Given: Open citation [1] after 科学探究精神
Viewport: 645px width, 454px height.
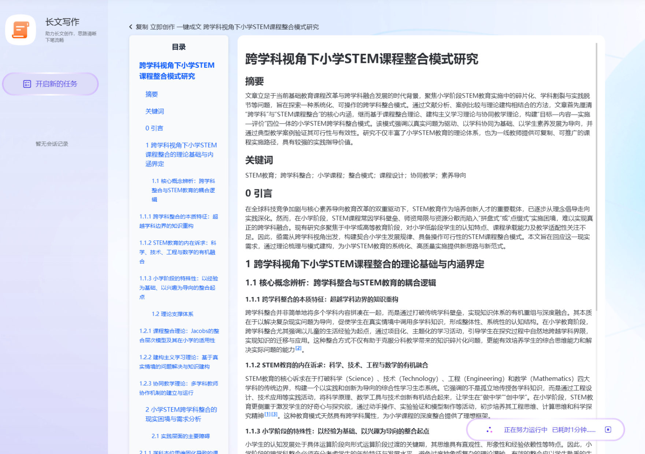Looking at the screenshot, I should point(267,414).
